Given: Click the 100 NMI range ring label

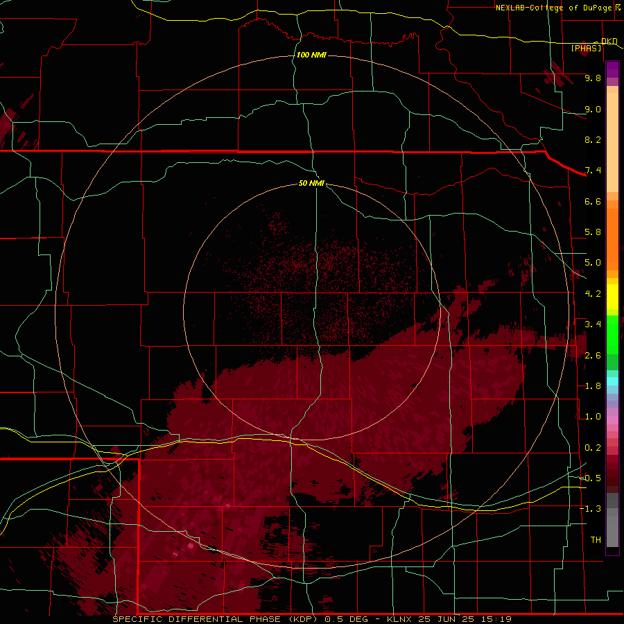Looking at the screenshot, I should pyautogui.click(x=311, y=55).
